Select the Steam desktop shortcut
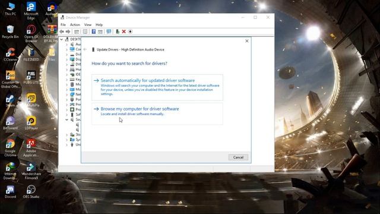This screenshot has width=380, height=214. [11, 100]
